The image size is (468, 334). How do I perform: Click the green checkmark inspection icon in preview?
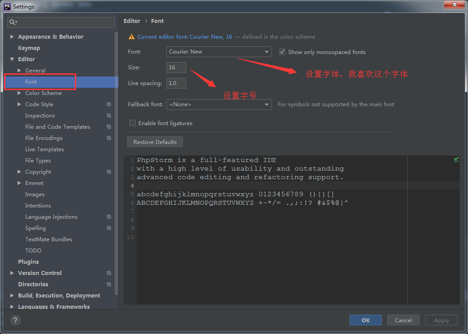[456, 160]
